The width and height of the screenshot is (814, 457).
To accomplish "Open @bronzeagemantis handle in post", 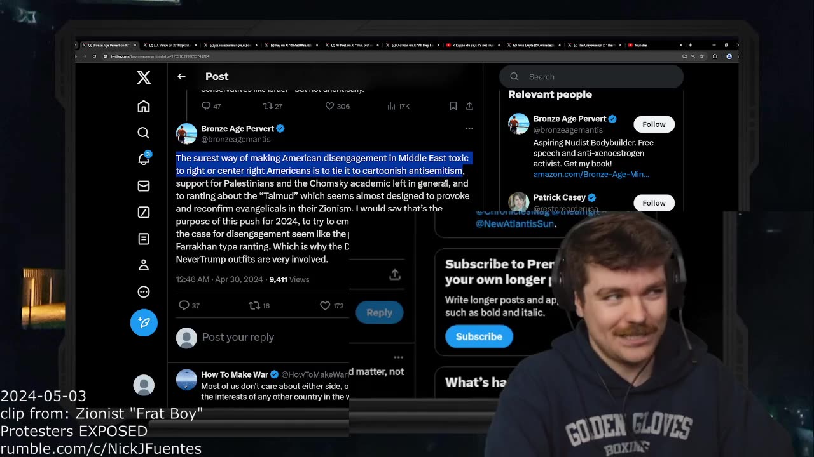I will [x=236, y=139].
